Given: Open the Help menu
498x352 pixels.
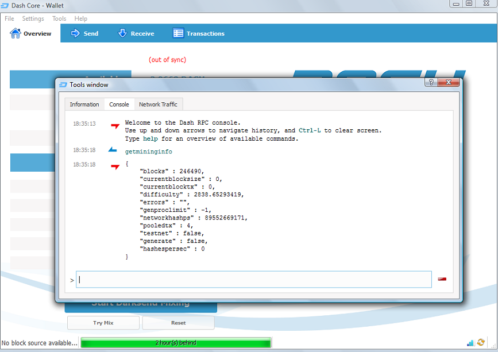Looking at the screenshot, I should (x=80, y=18).
